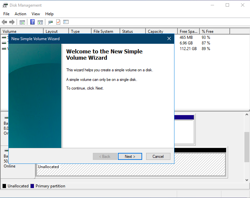Image resolution: width=250 pixels, height=198 pixels.
Task: Click the Forward arrow toolbar icon
Action: [12, 22]
